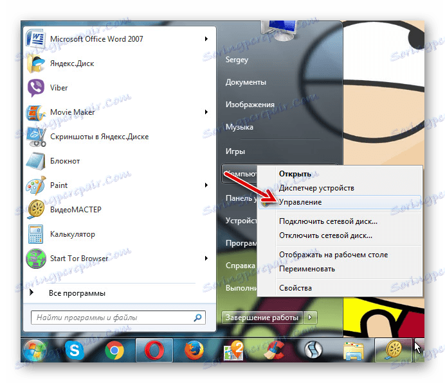This screenshot has width=445, height=383.
Task: Choose Отключить сетевой диск...
Action: coord(325,235)
